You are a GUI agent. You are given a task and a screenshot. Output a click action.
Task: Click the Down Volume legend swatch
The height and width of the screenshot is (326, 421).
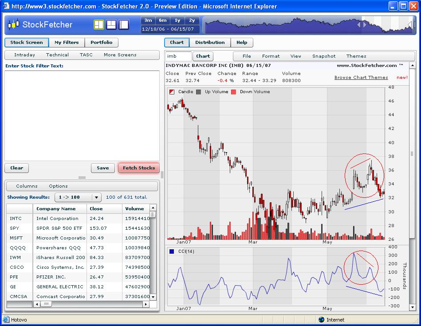click(x=234, y=92)
